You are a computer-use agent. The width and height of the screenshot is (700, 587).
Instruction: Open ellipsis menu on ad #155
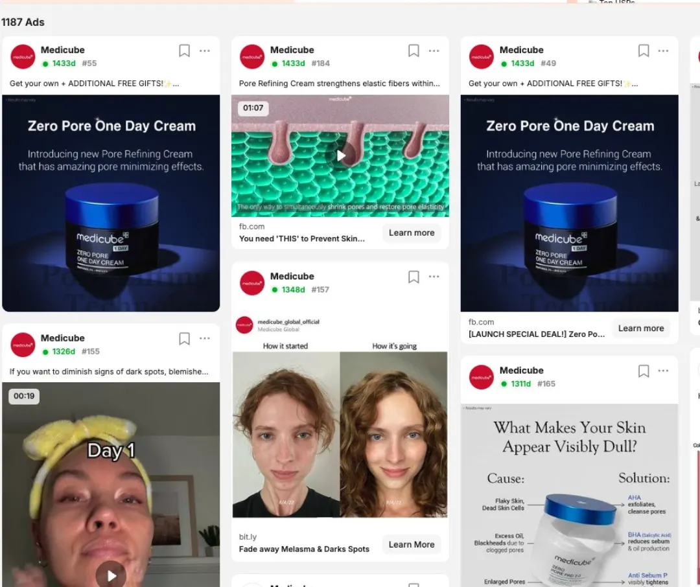point(204,339)
